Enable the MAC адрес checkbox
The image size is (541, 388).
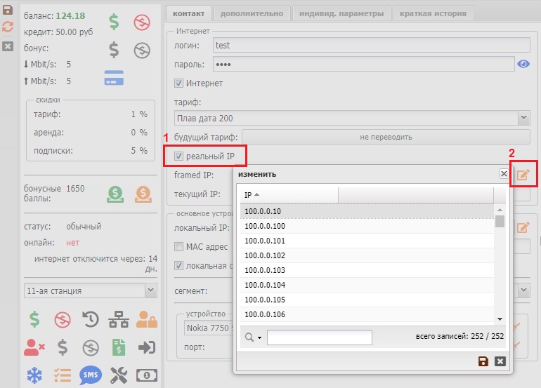[179, 247]
